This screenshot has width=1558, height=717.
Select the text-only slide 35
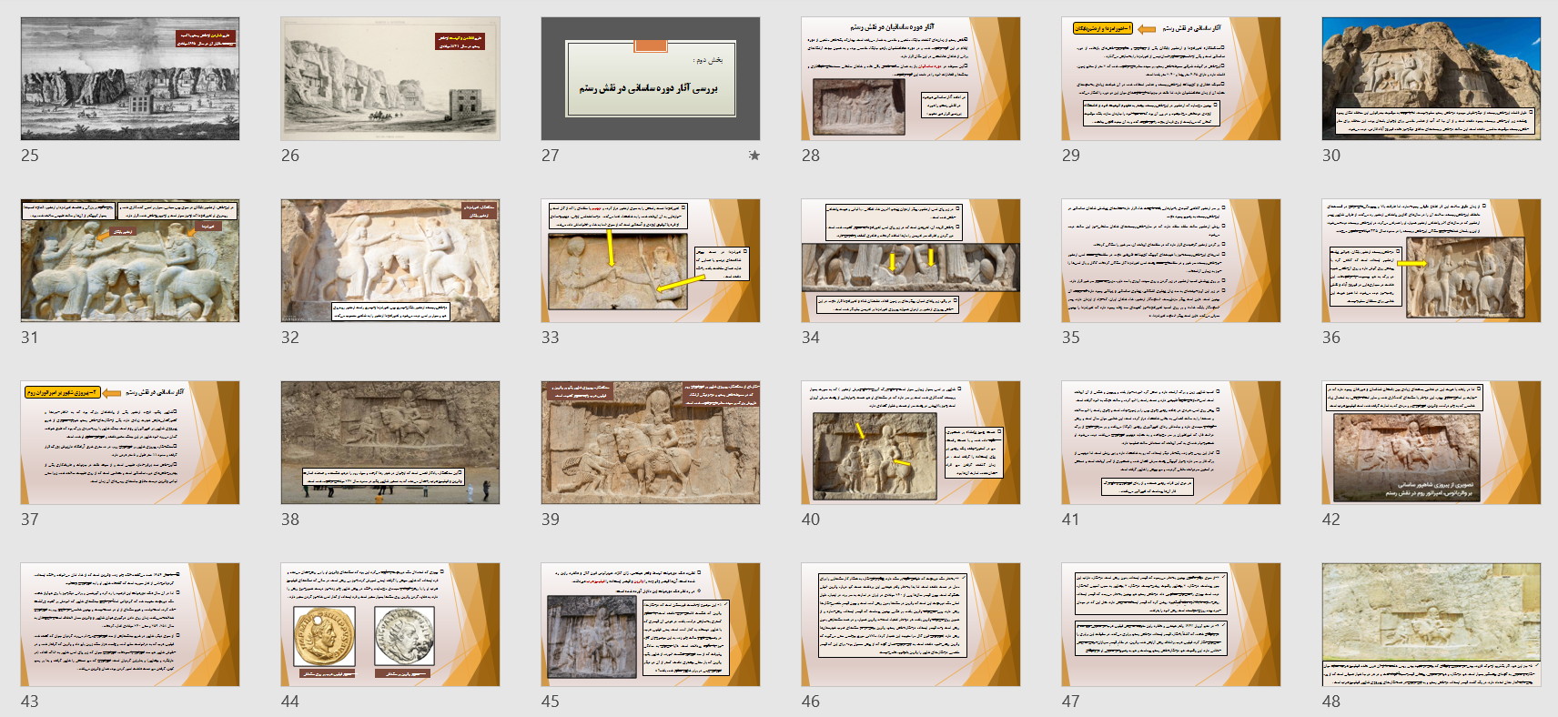(1171, 260)
